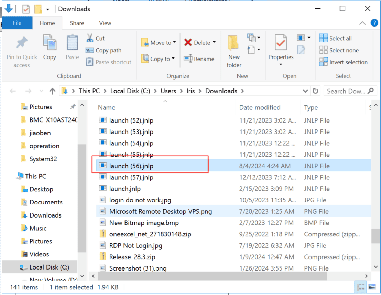This screenshot has height=295, width=381.
Task: Switch to the View ribbon tab
Action: point(105,23)
